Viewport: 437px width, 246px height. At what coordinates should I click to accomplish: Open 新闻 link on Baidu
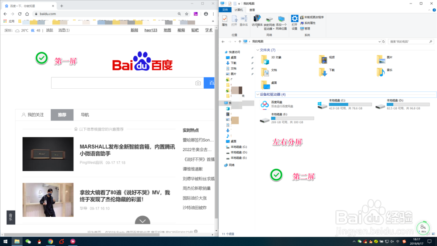pos(134,30)
